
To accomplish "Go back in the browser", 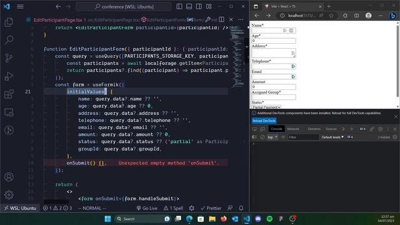I will 257,16.
